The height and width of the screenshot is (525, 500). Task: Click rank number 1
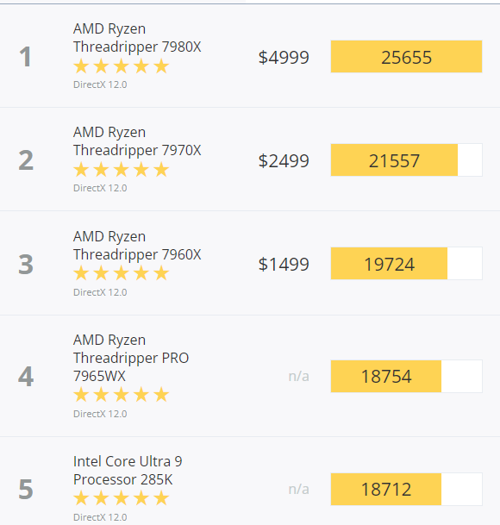(26, 57)
